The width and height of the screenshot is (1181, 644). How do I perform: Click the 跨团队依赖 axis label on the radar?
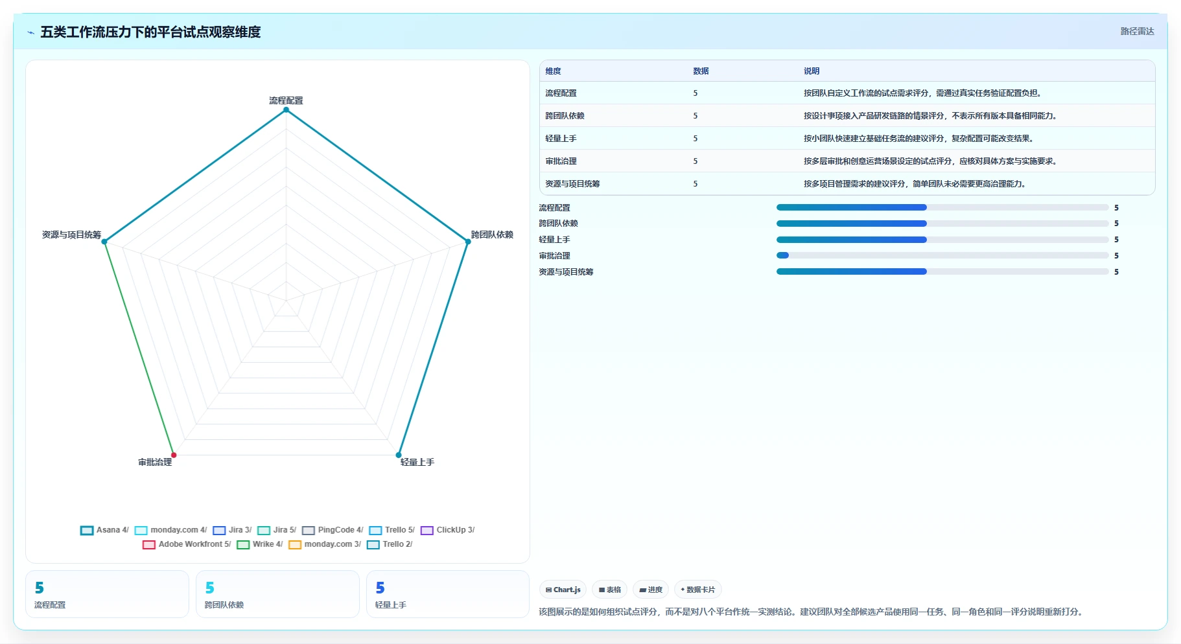pos(492,235)
